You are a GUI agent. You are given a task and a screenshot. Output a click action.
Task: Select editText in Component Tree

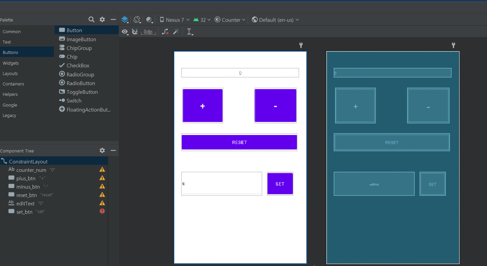click(x=54, y=203)
